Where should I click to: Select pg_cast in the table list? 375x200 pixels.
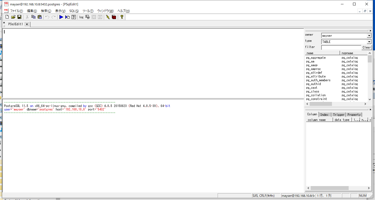pyautogui.click(x=312, y=88)
